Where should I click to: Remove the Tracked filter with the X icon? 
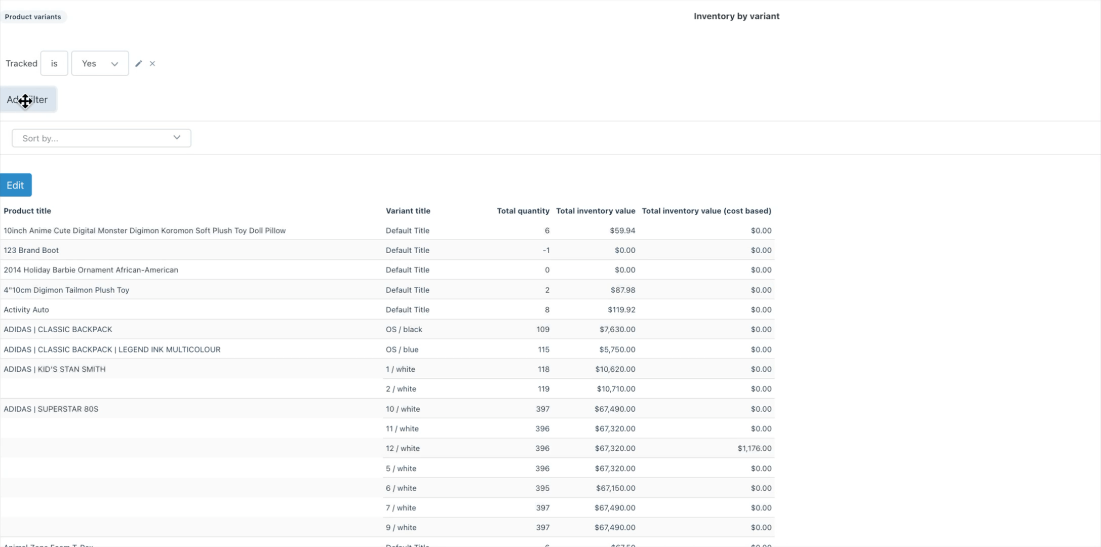coord(152,64)
